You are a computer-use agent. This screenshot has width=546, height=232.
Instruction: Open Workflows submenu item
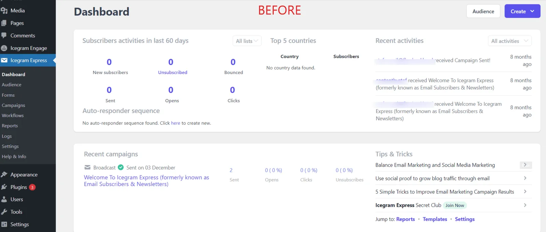(13, 116)
